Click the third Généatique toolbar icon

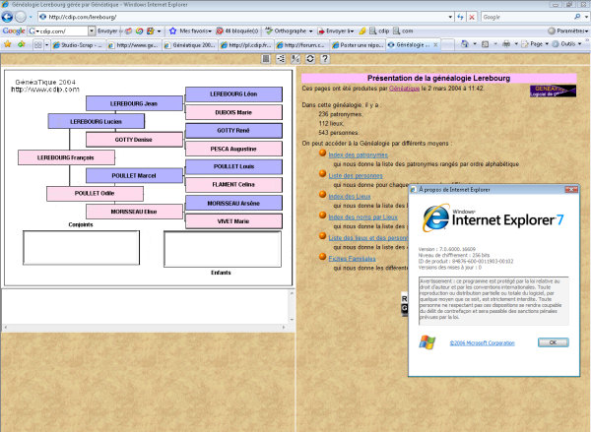(295, 59)
